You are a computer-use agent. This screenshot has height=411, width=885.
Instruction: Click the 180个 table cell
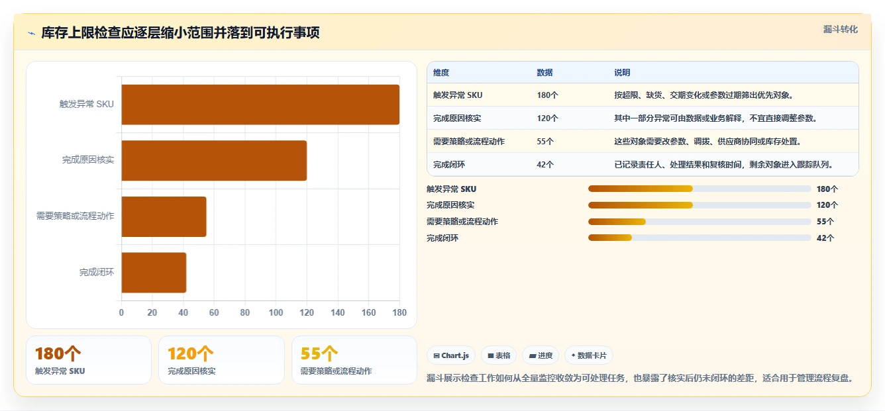pyautogui.click(x=547, y=95)
